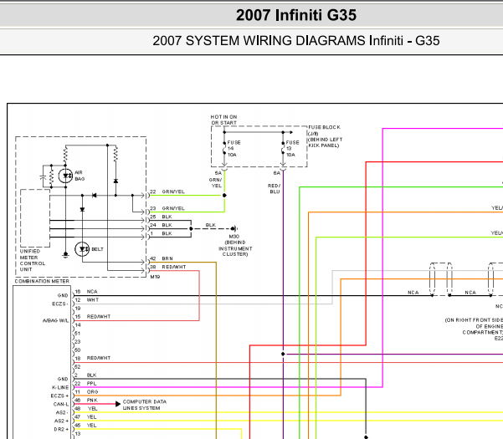Click the 'COMBINATION METER' label
The image size is (503, 439).
42,281
